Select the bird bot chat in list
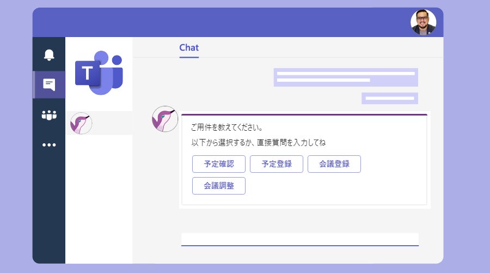The width and height of the screenshot is (490, 273). click(x=99, y=123)
